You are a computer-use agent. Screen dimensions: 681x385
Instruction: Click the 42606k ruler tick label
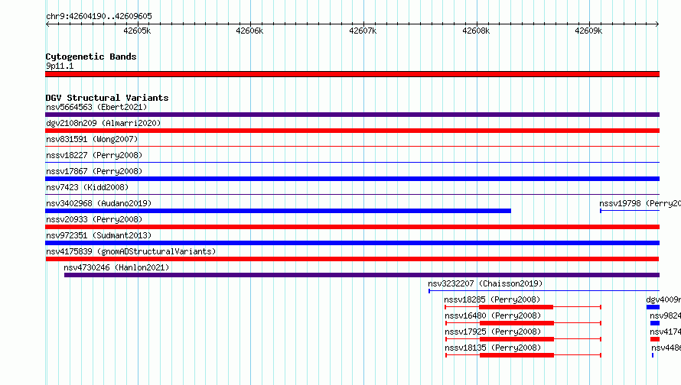[249, 31]
